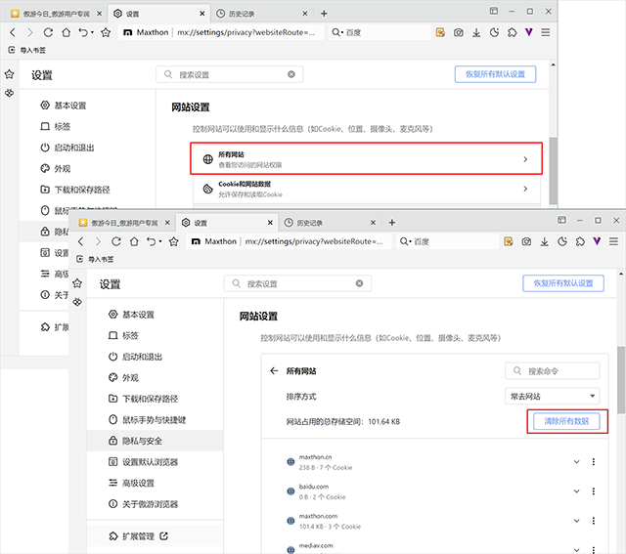Click 搜索设置 field in front window
Image resolution: width=626 pixels, height=554 pixels.
coord(297,283)
